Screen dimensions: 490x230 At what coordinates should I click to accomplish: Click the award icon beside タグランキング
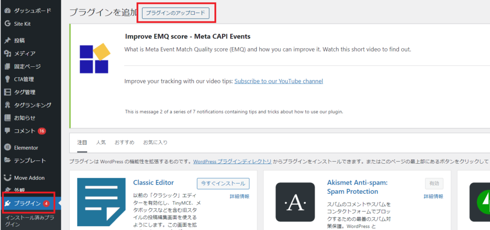(8, 105)
